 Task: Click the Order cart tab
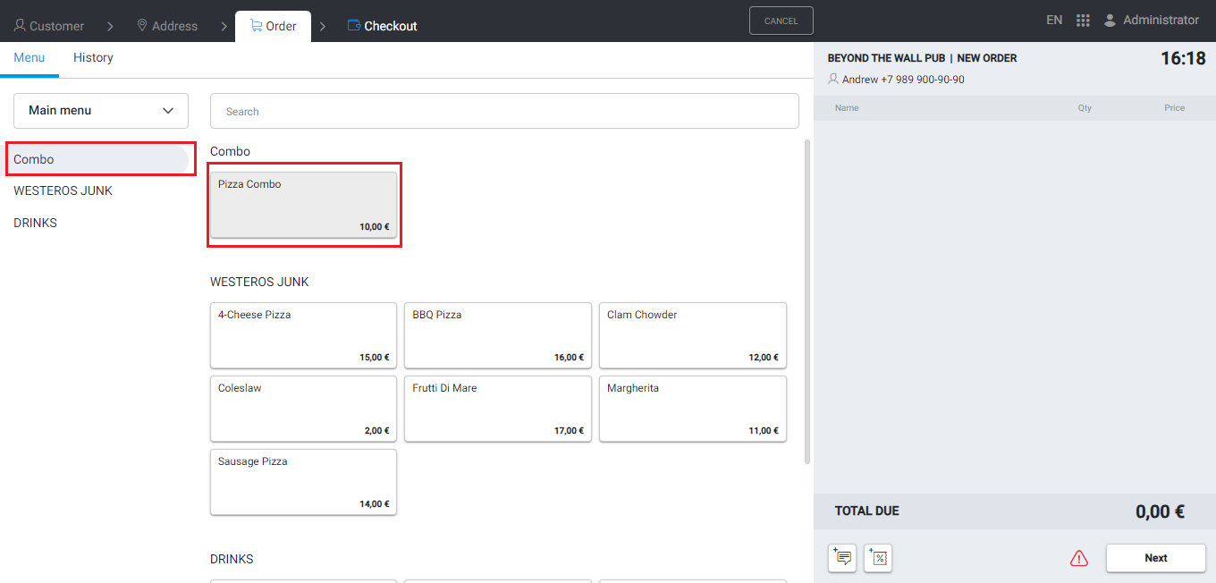point(273,26)
